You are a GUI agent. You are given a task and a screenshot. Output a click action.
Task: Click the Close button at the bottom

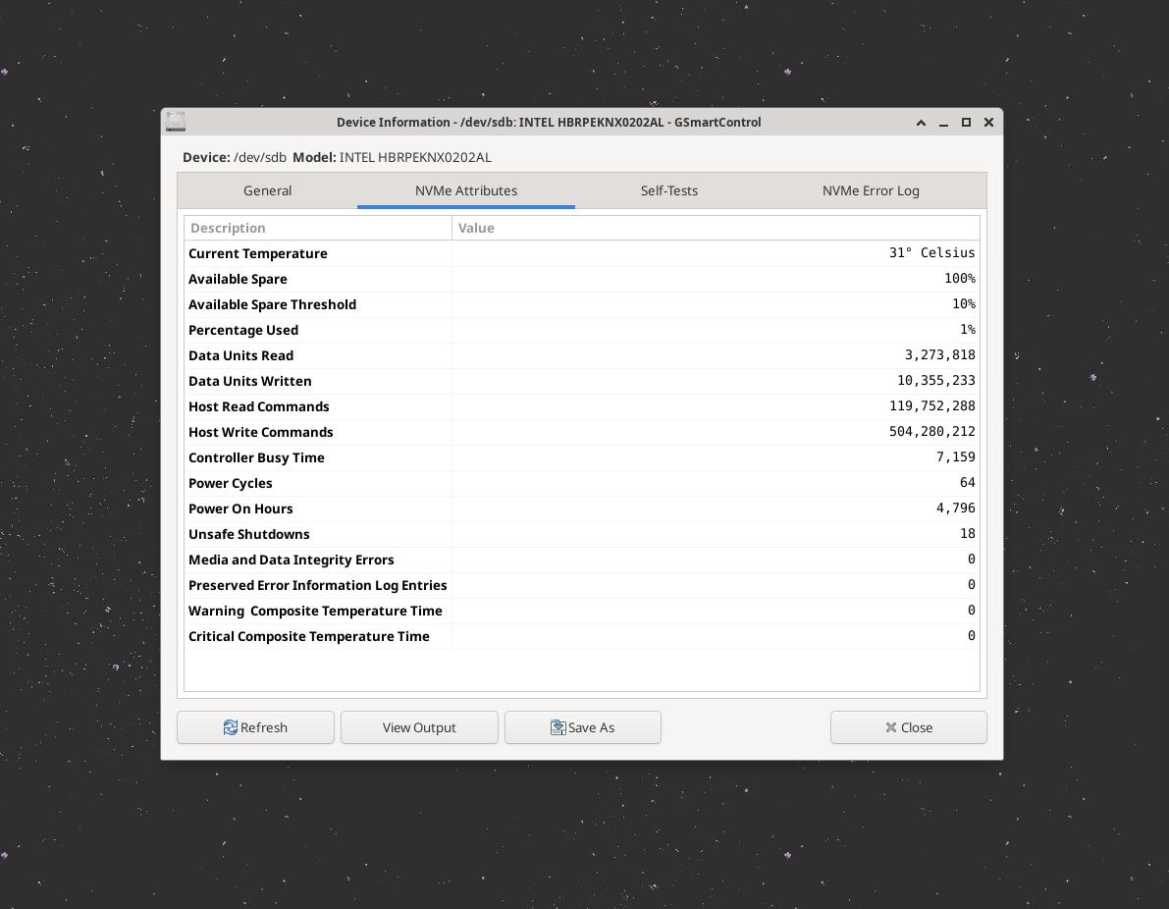click(x=908, y=727)
